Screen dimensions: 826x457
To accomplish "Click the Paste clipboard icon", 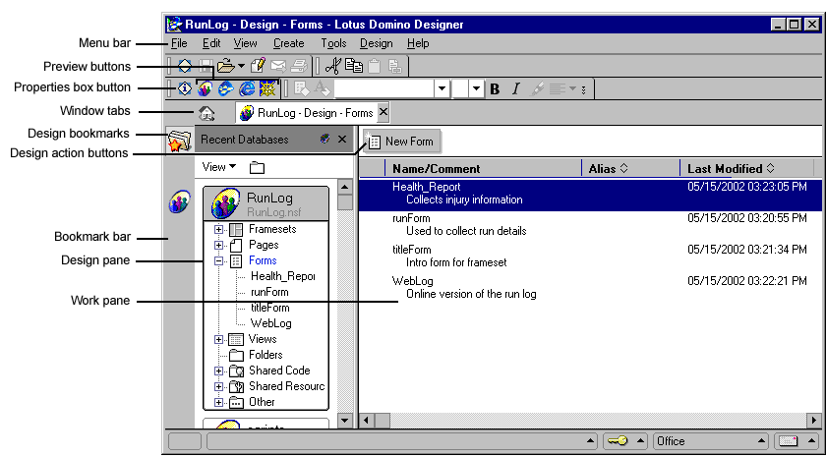I will [x=374, y=66].
